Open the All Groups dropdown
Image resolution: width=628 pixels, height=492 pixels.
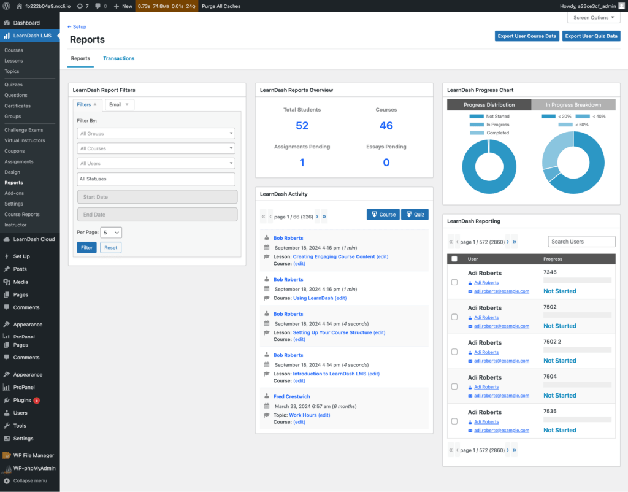coord(155,133)
